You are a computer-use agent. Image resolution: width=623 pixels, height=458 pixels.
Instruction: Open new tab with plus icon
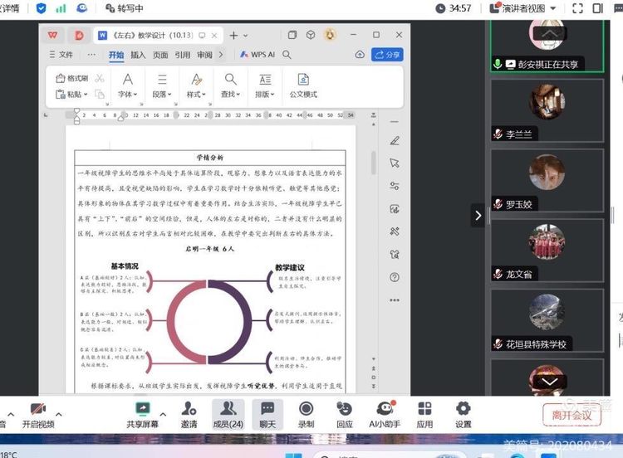tap(233, 36)
